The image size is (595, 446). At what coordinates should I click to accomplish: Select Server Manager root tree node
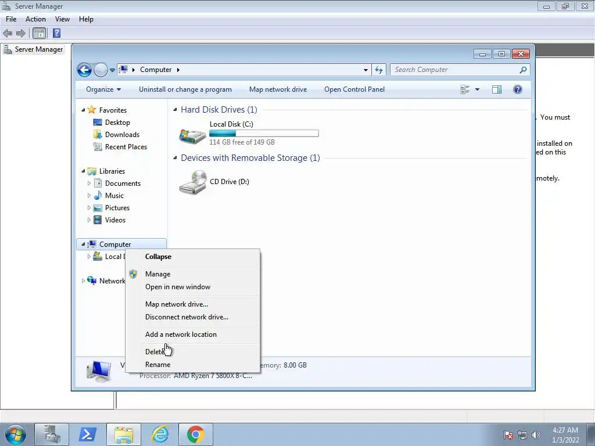pos(33,49)
